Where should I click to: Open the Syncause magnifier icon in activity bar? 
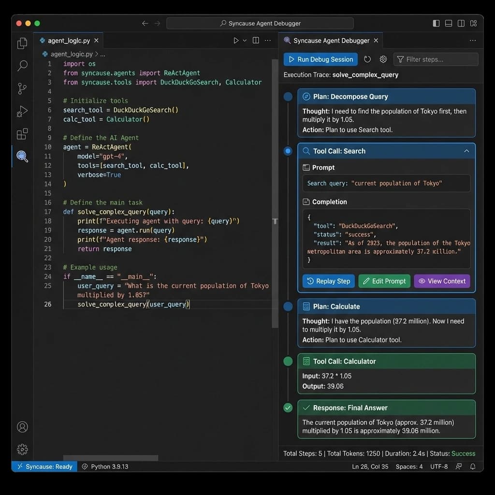point(22,156)
